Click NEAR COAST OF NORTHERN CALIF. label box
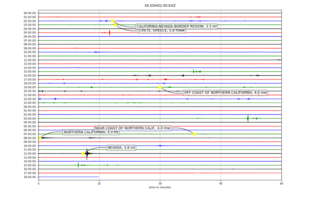 point(132,128)
